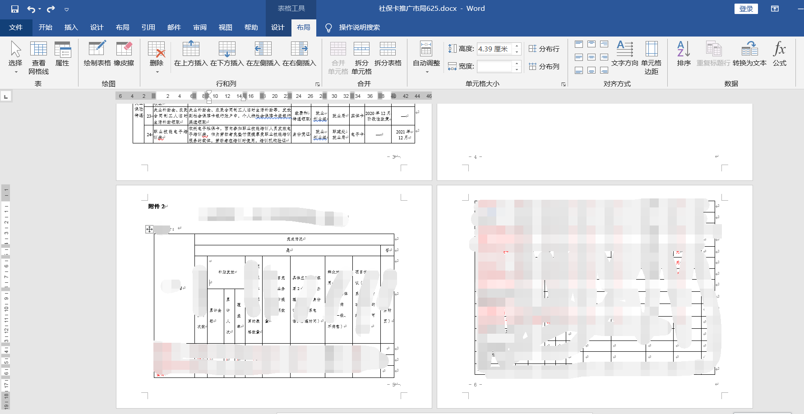Open the 行和列 dialog launcher

click(318, 84)
